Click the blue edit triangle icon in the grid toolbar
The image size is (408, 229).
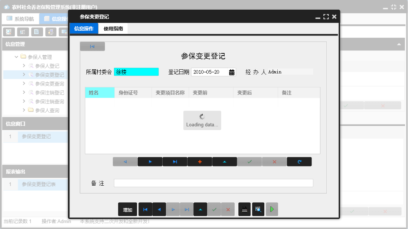[x=225, y=162]
